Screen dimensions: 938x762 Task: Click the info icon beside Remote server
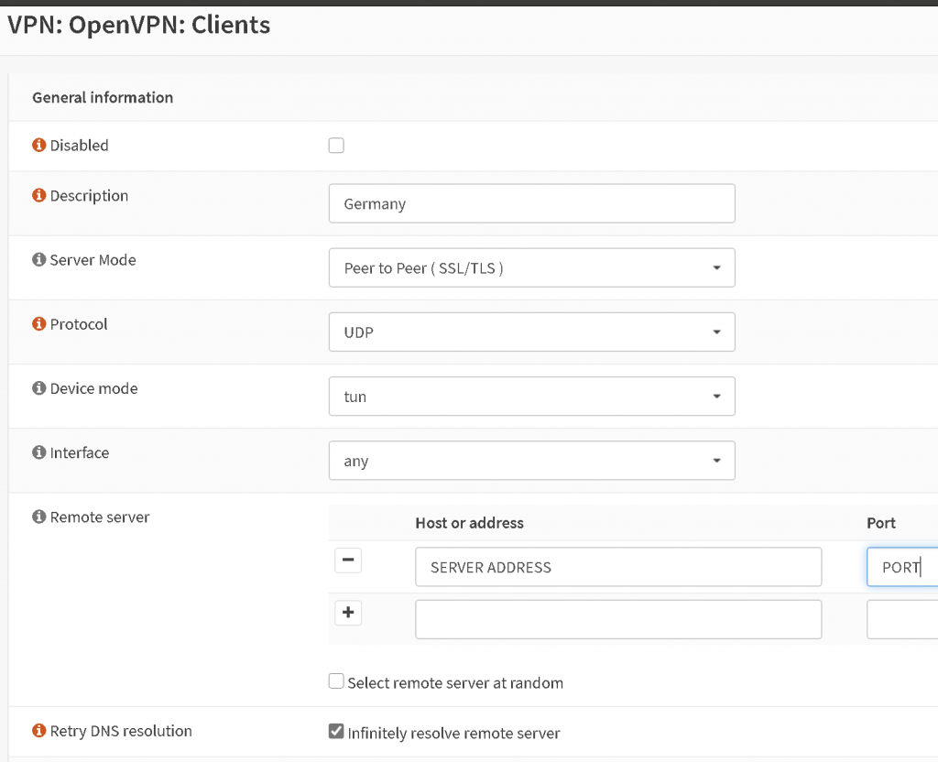38,517
